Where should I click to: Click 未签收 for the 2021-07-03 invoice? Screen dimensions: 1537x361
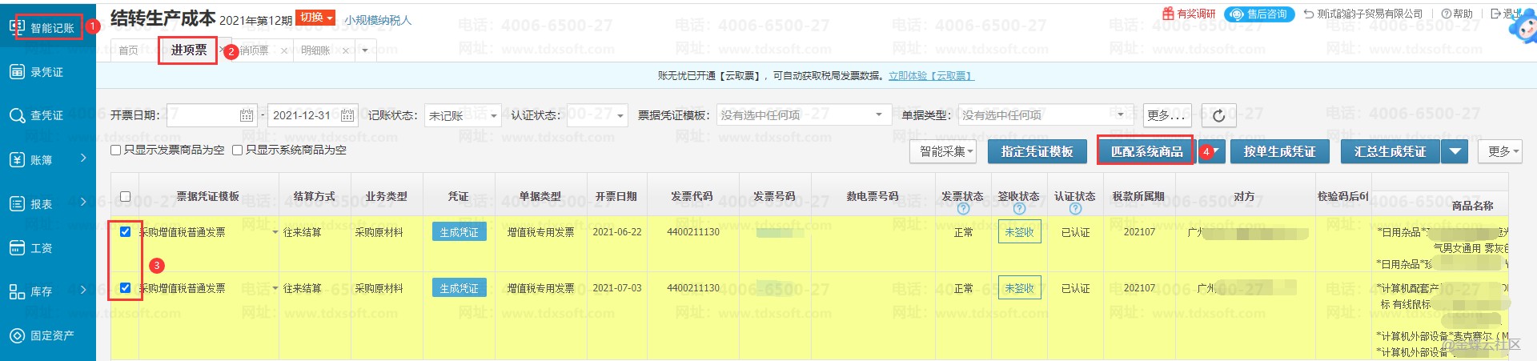click(x=1019, y=288)
